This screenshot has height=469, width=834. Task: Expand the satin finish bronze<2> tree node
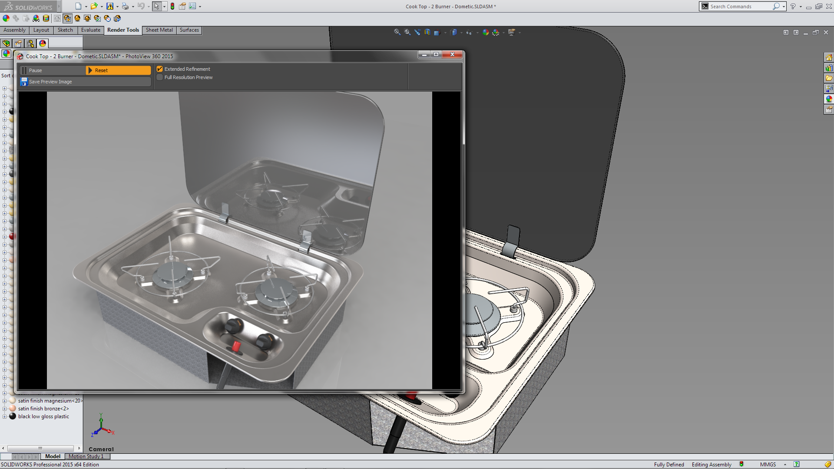pos(4,409)
